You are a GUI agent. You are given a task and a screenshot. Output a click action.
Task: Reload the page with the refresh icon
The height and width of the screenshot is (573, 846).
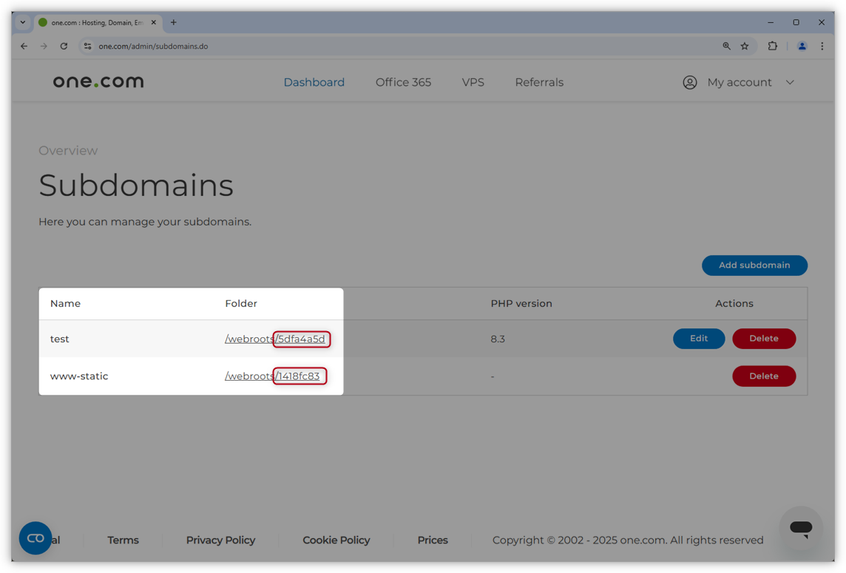[x=64, y=46]
